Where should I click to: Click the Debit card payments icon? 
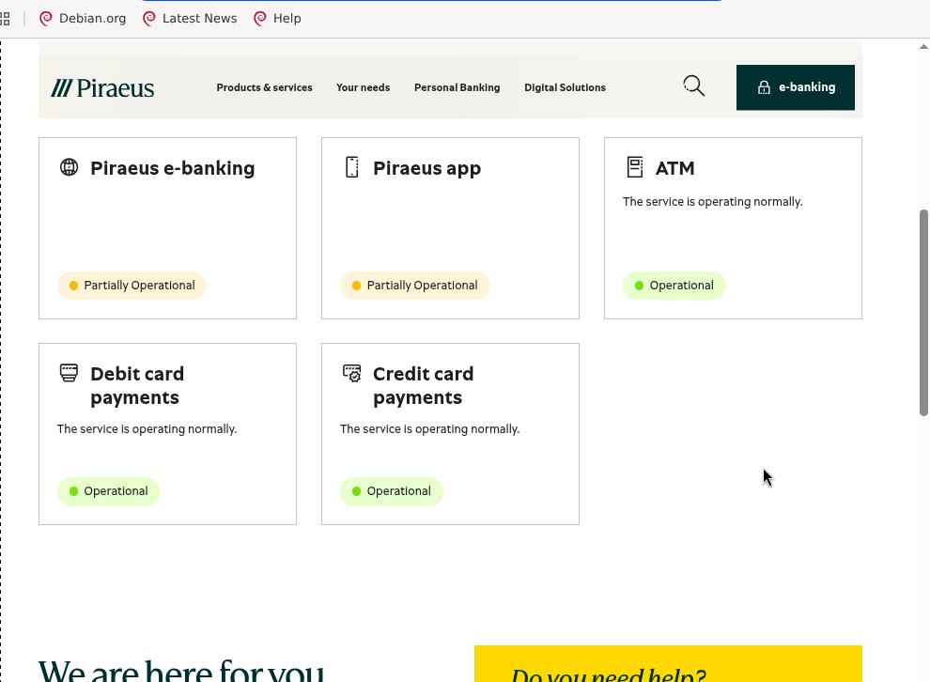click(x=69, y=373)
